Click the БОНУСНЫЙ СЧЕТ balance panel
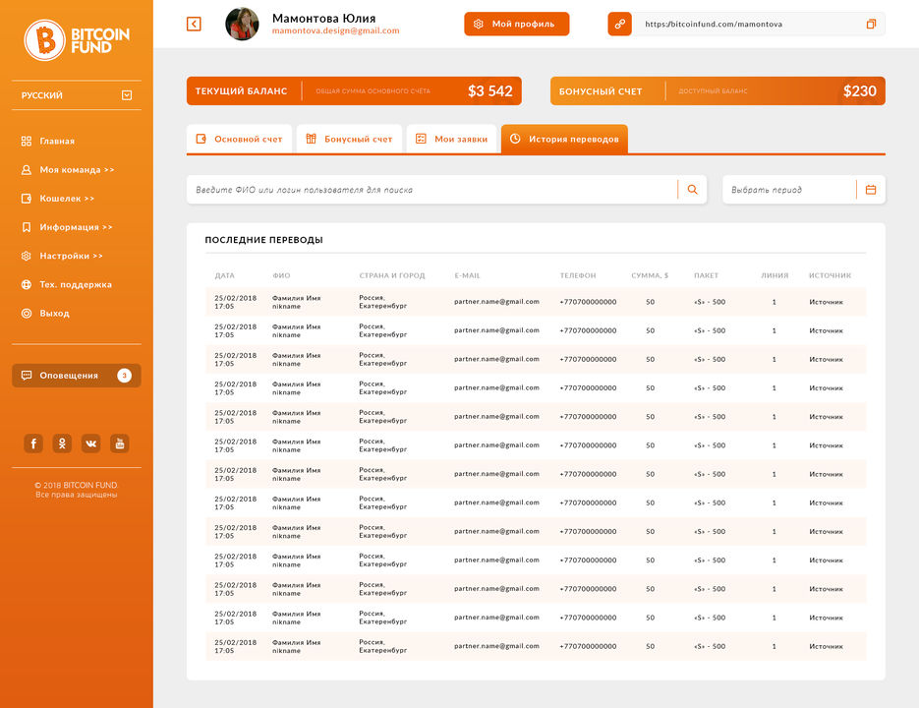 pyautogui.click(x=718, y=90)
